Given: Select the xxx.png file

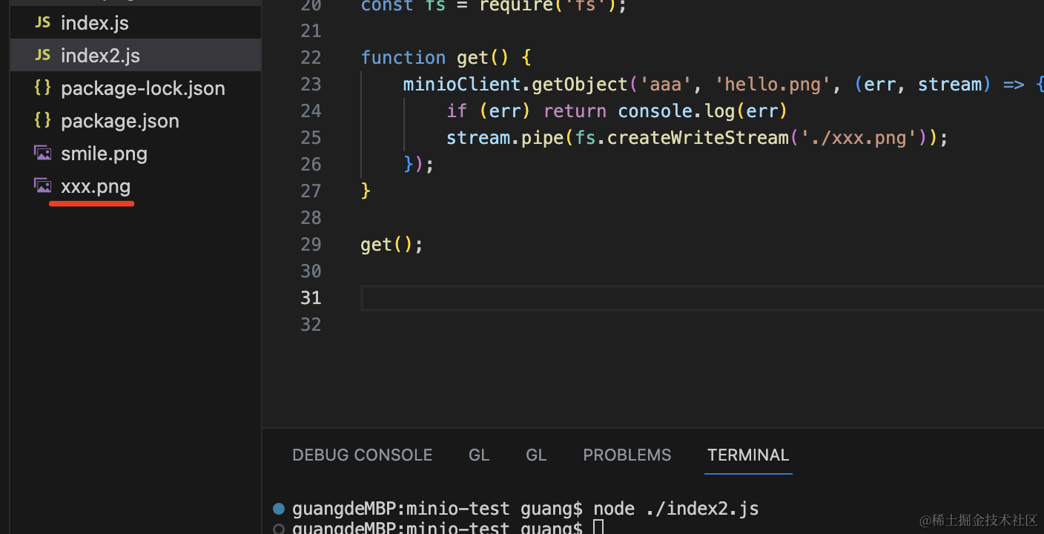Looking at the screenshot, I should click(96, 186).
